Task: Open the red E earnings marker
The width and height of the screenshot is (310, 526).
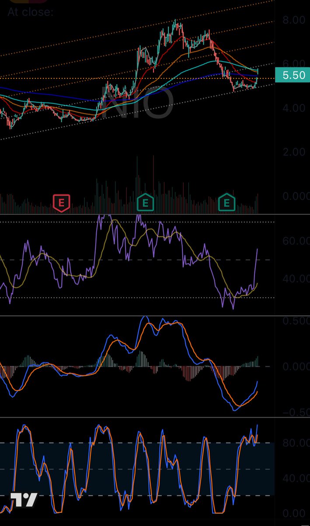Action: tap(62, 203)
